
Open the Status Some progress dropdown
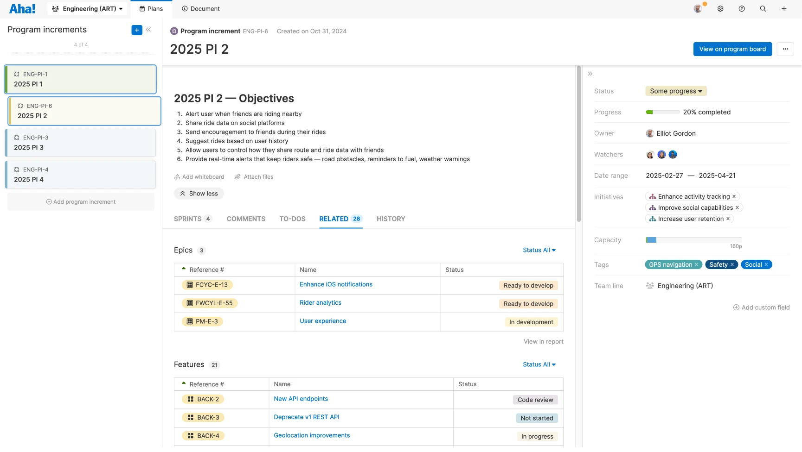tap(675, 91)
